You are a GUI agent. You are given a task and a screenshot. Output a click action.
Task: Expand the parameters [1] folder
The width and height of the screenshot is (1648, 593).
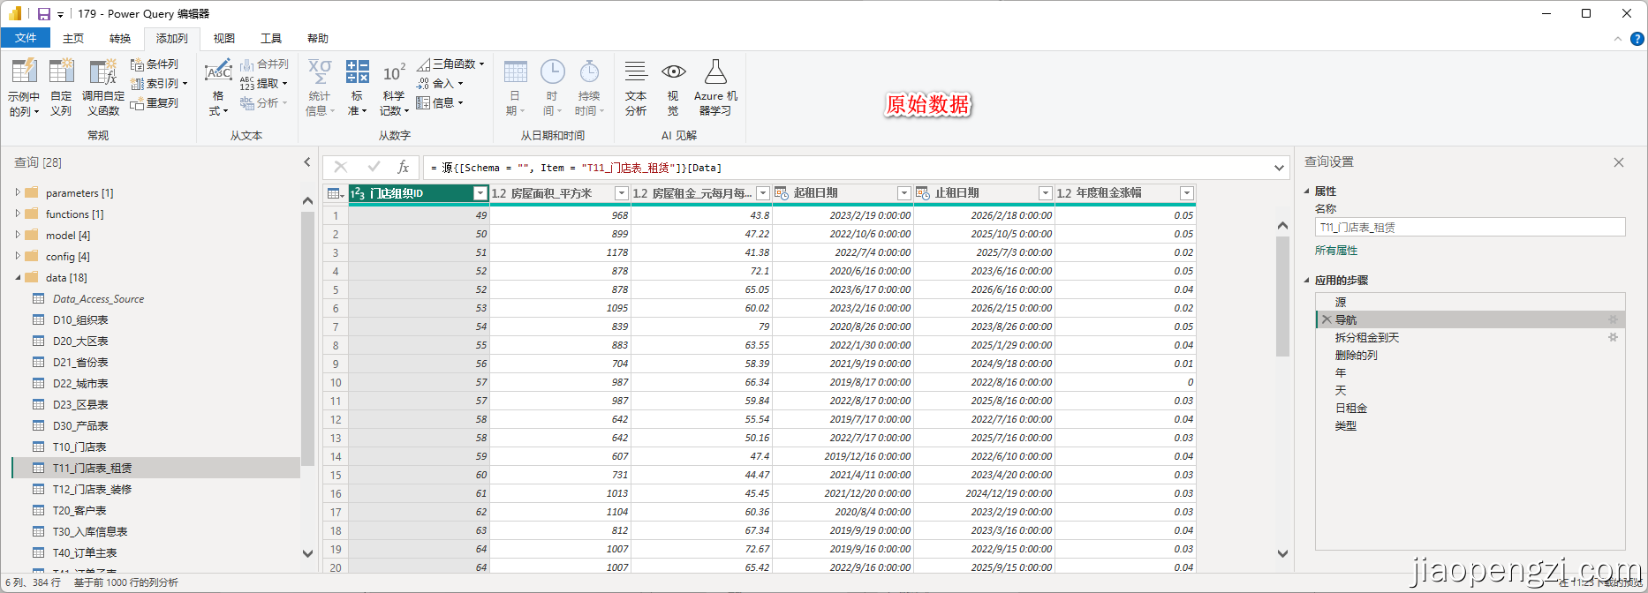[x=18, y=192]
